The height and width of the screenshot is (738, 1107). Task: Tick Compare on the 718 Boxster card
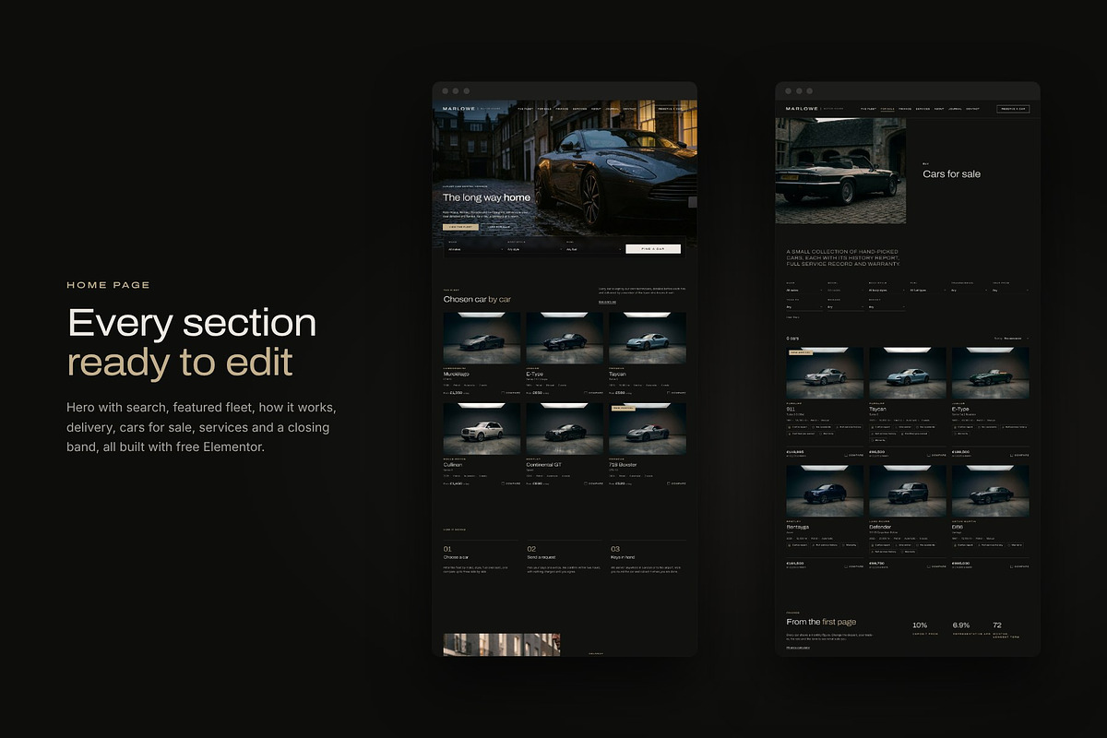point(676,482)
